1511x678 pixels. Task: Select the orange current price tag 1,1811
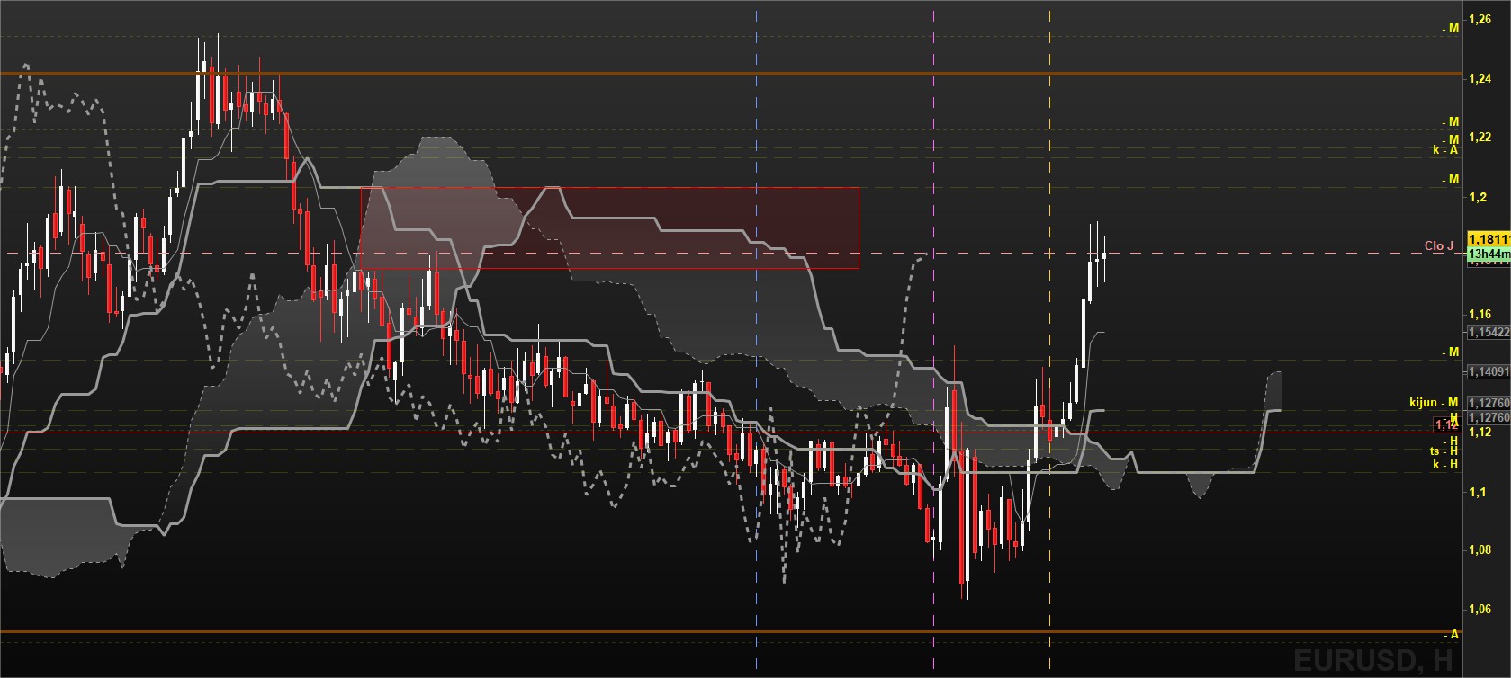point(1489,238)
